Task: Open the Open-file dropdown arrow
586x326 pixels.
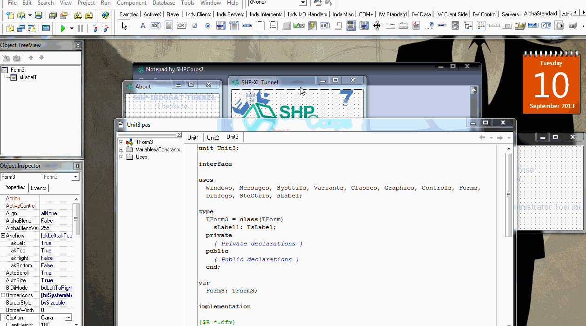Action: (x=30, y=15)
